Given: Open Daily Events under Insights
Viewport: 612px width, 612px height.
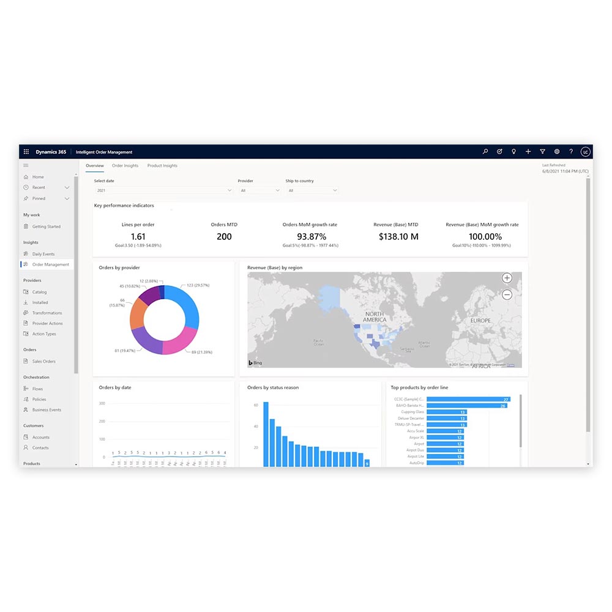Looking at the screenshot, I should coord(43,254).
